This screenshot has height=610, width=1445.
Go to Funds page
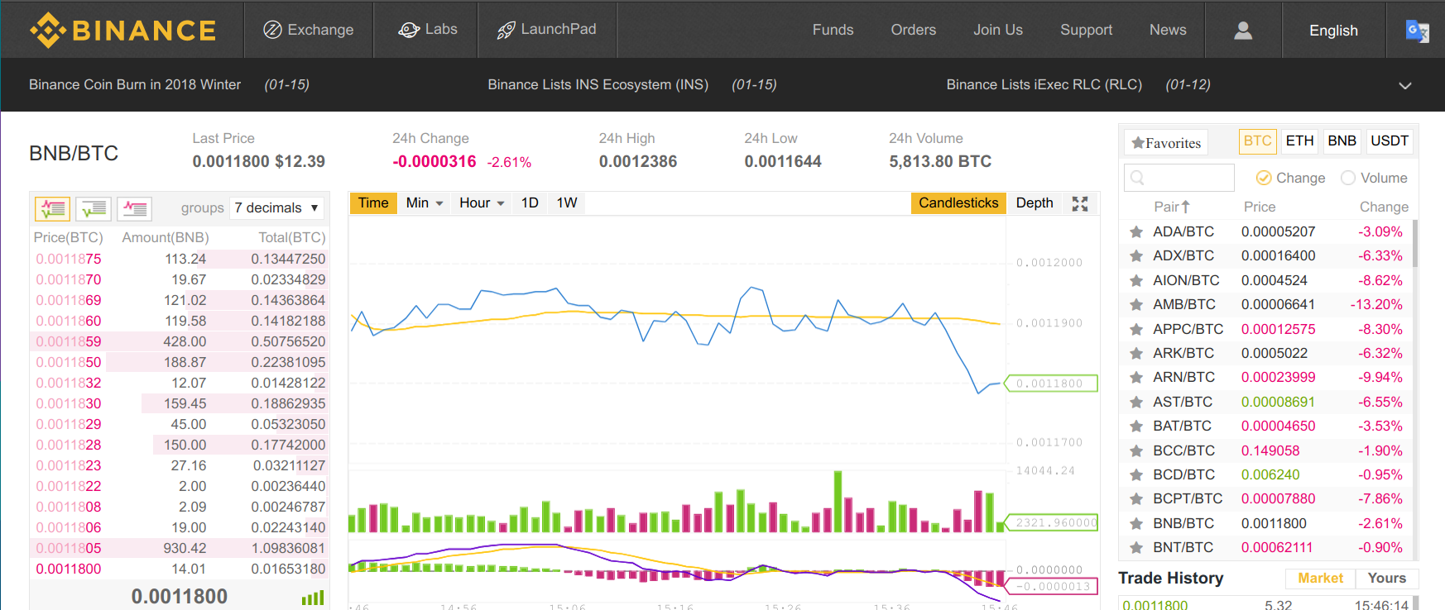click(833, 30)
